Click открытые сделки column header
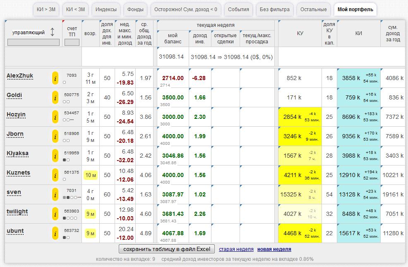Image resolution: width=408 pixels, height=267 pixels. point(226,38)
